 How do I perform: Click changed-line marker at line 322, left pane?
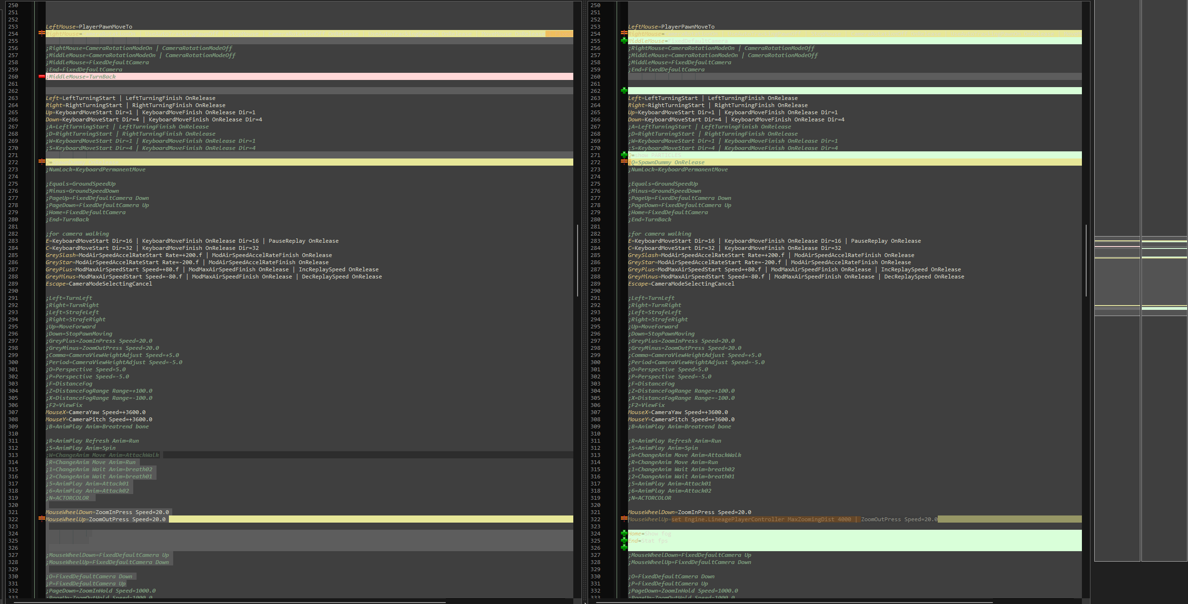tap(42, 519)
